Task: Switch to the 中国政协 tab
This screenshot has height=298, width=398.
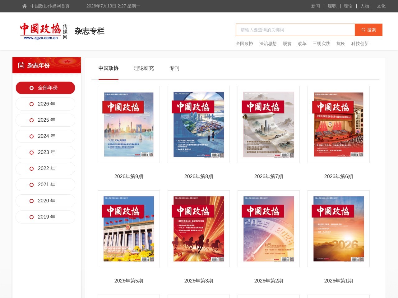Action: 109,68
